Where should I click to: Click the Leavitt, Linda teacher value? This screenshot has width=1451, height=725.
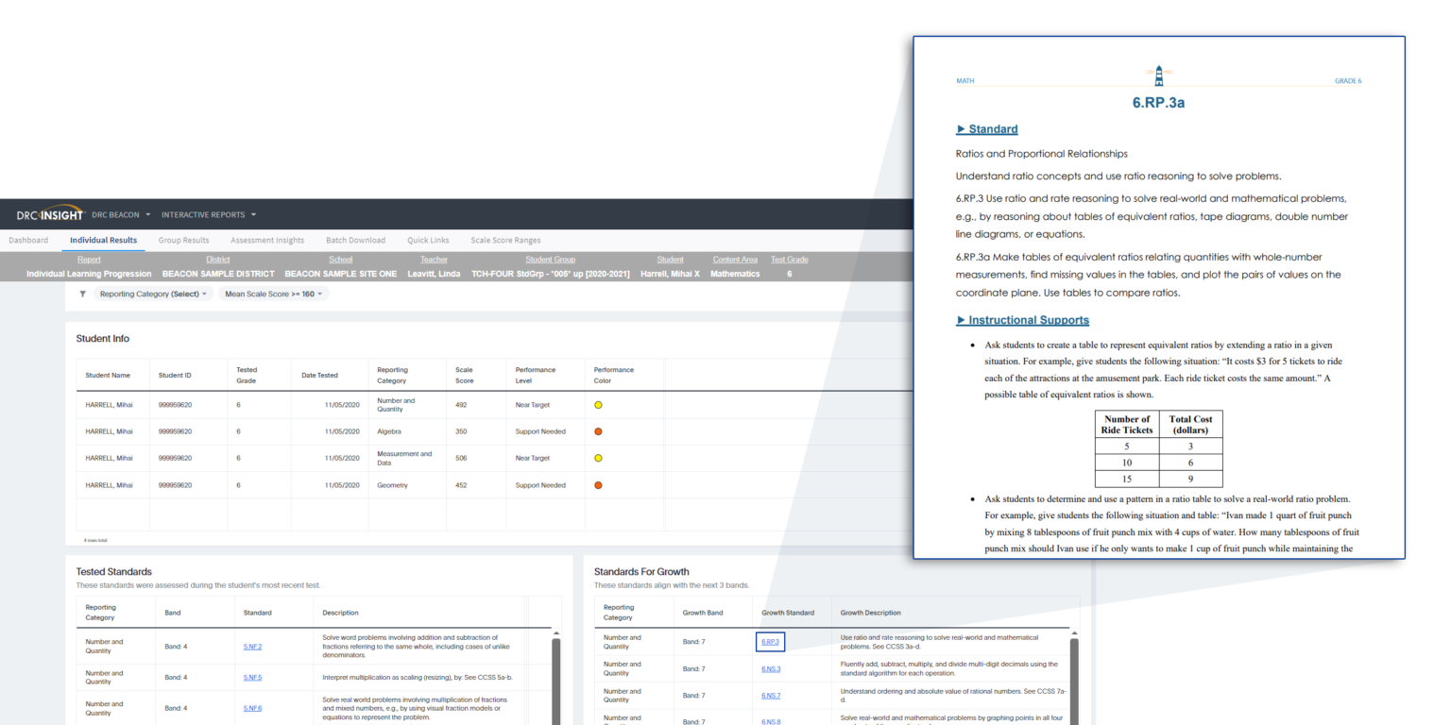point(434,274)
